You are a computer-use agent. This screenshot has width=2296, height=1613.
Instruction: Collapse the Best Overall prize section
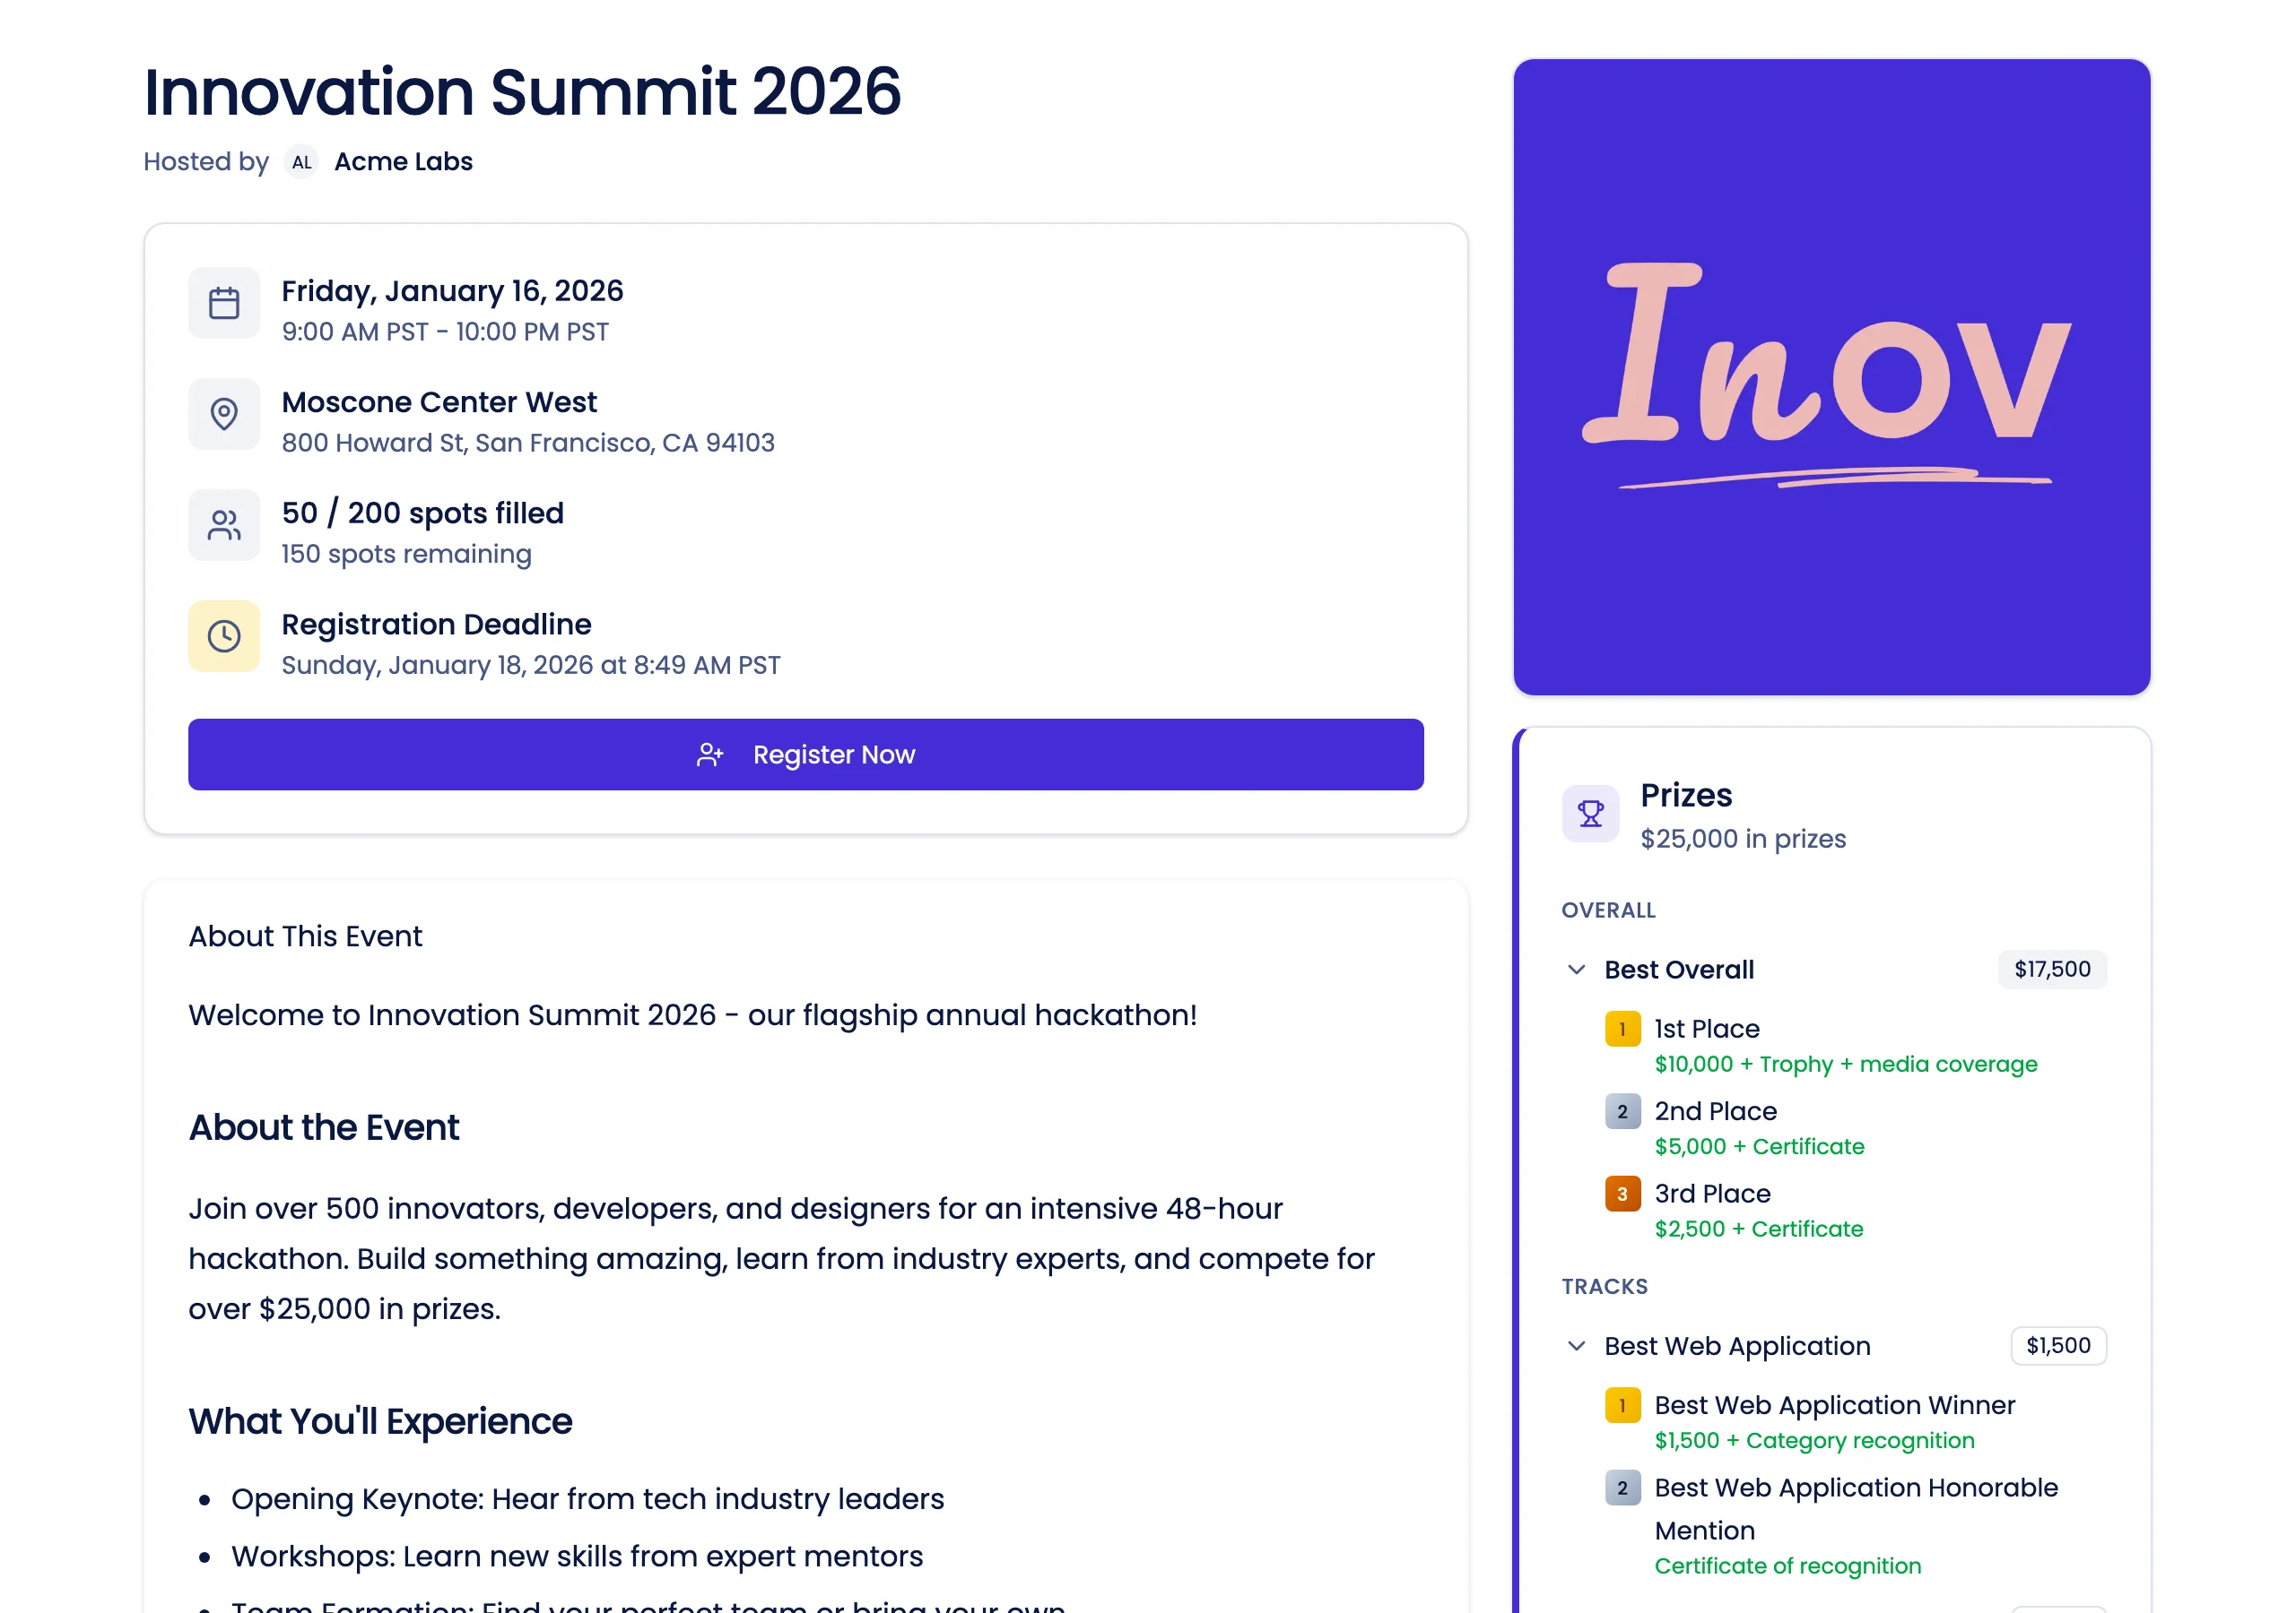1577,970
